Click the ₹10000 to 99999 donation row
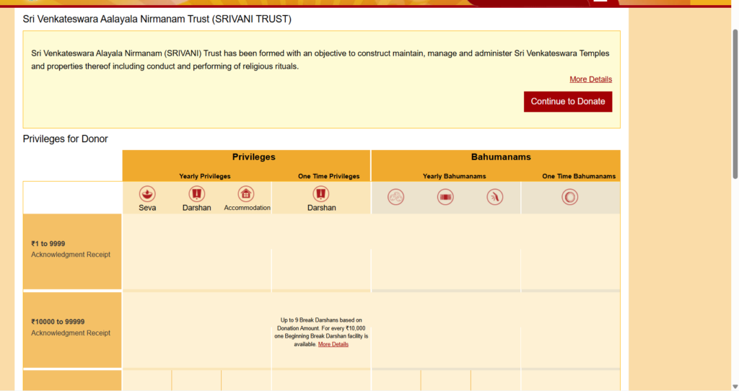The height and width of the screenshot is (391, 739). coord(72,328)
